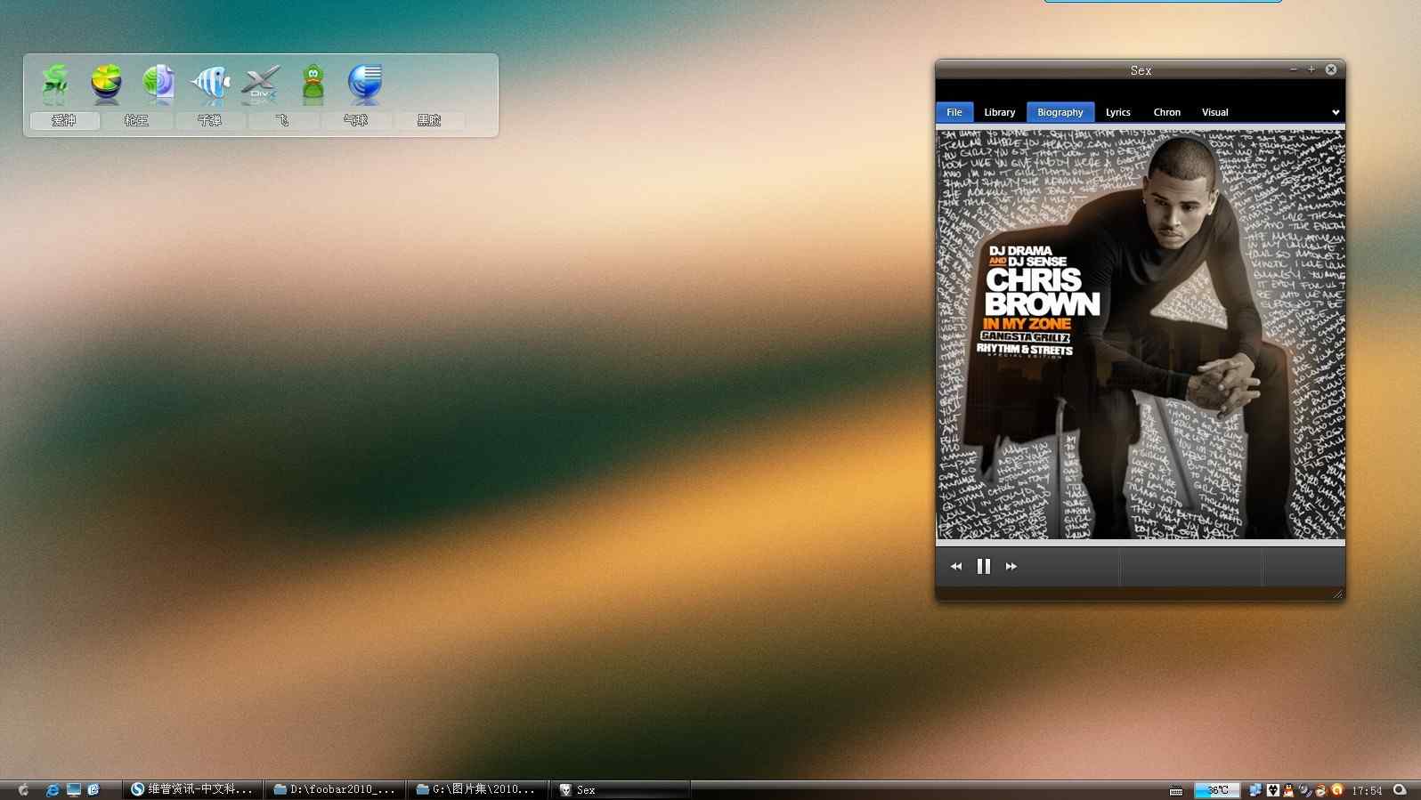The width and height of the screenshot is (1421, 800).
Task: Open the QQ penguin tray icon
Action: [x=1288, y=789]
